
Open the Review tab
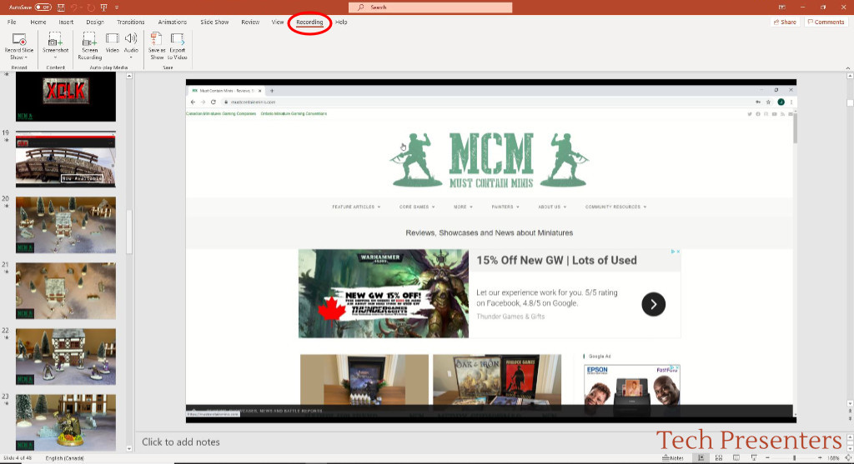click(x=250, y=22)
